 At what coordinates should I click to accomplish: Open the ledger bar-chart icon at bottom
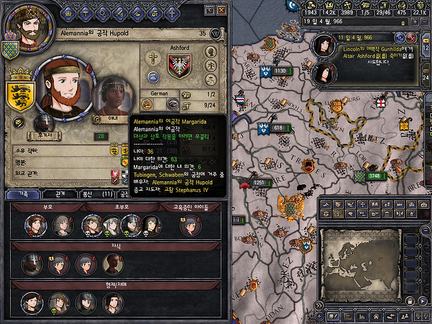pyautogui.click(x=362, y=317)
